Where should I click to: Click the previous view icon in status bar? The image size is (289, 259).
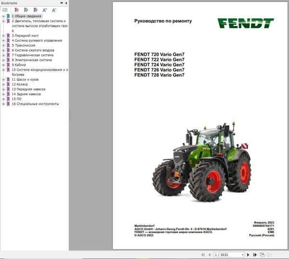coord(262,255)
